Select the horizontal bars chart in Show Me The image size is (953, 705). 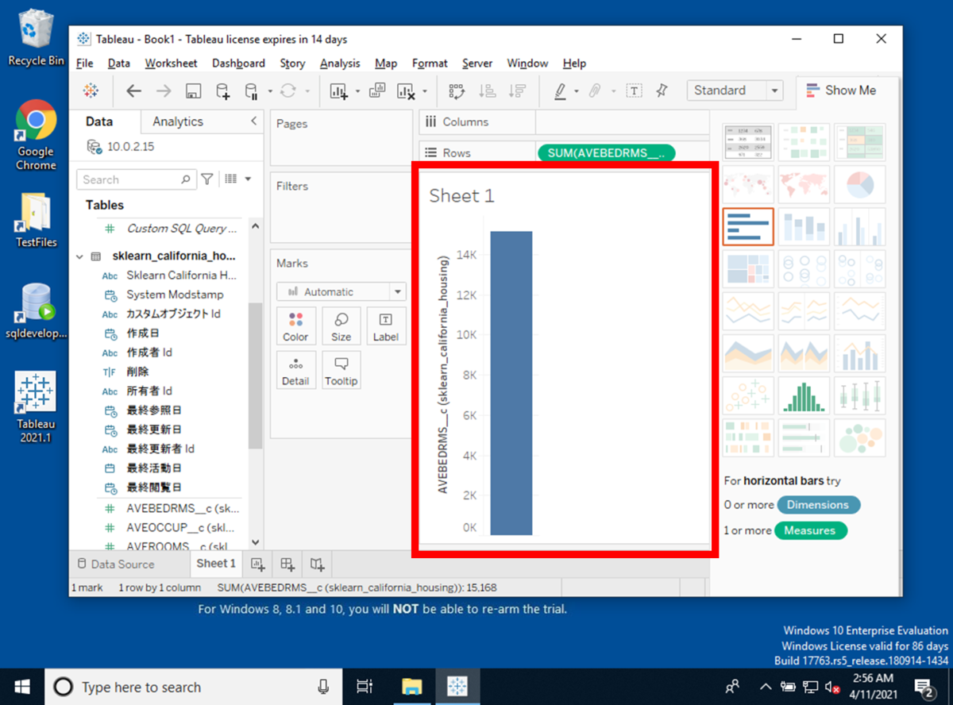point(748,227)
